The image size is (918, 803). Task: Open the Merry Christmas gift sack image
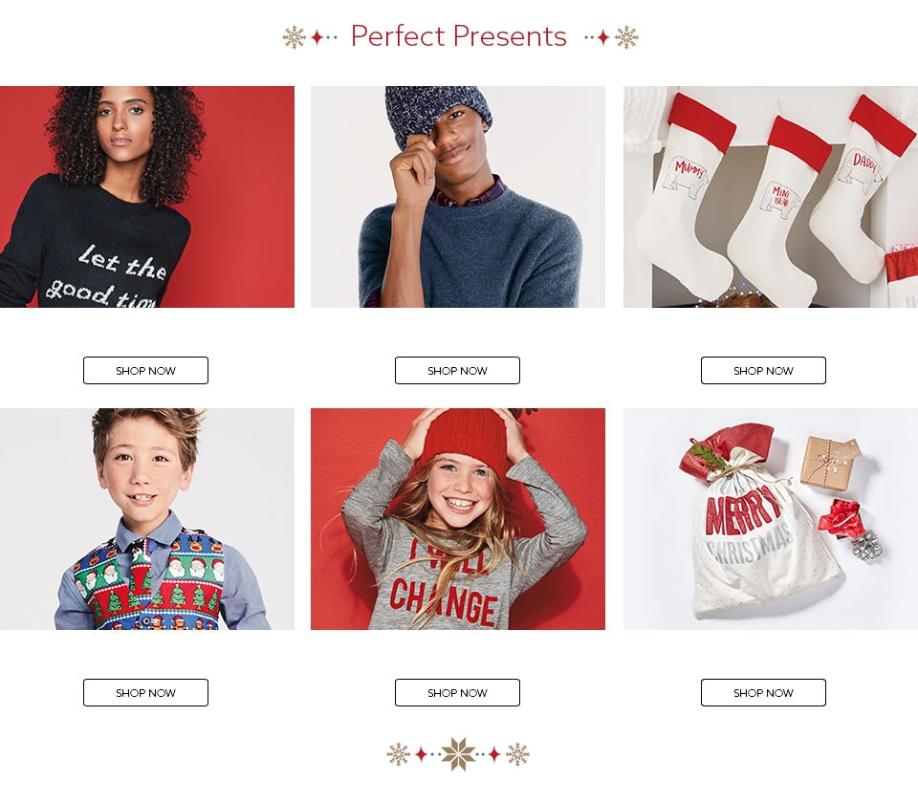click(x=771, y=519)
